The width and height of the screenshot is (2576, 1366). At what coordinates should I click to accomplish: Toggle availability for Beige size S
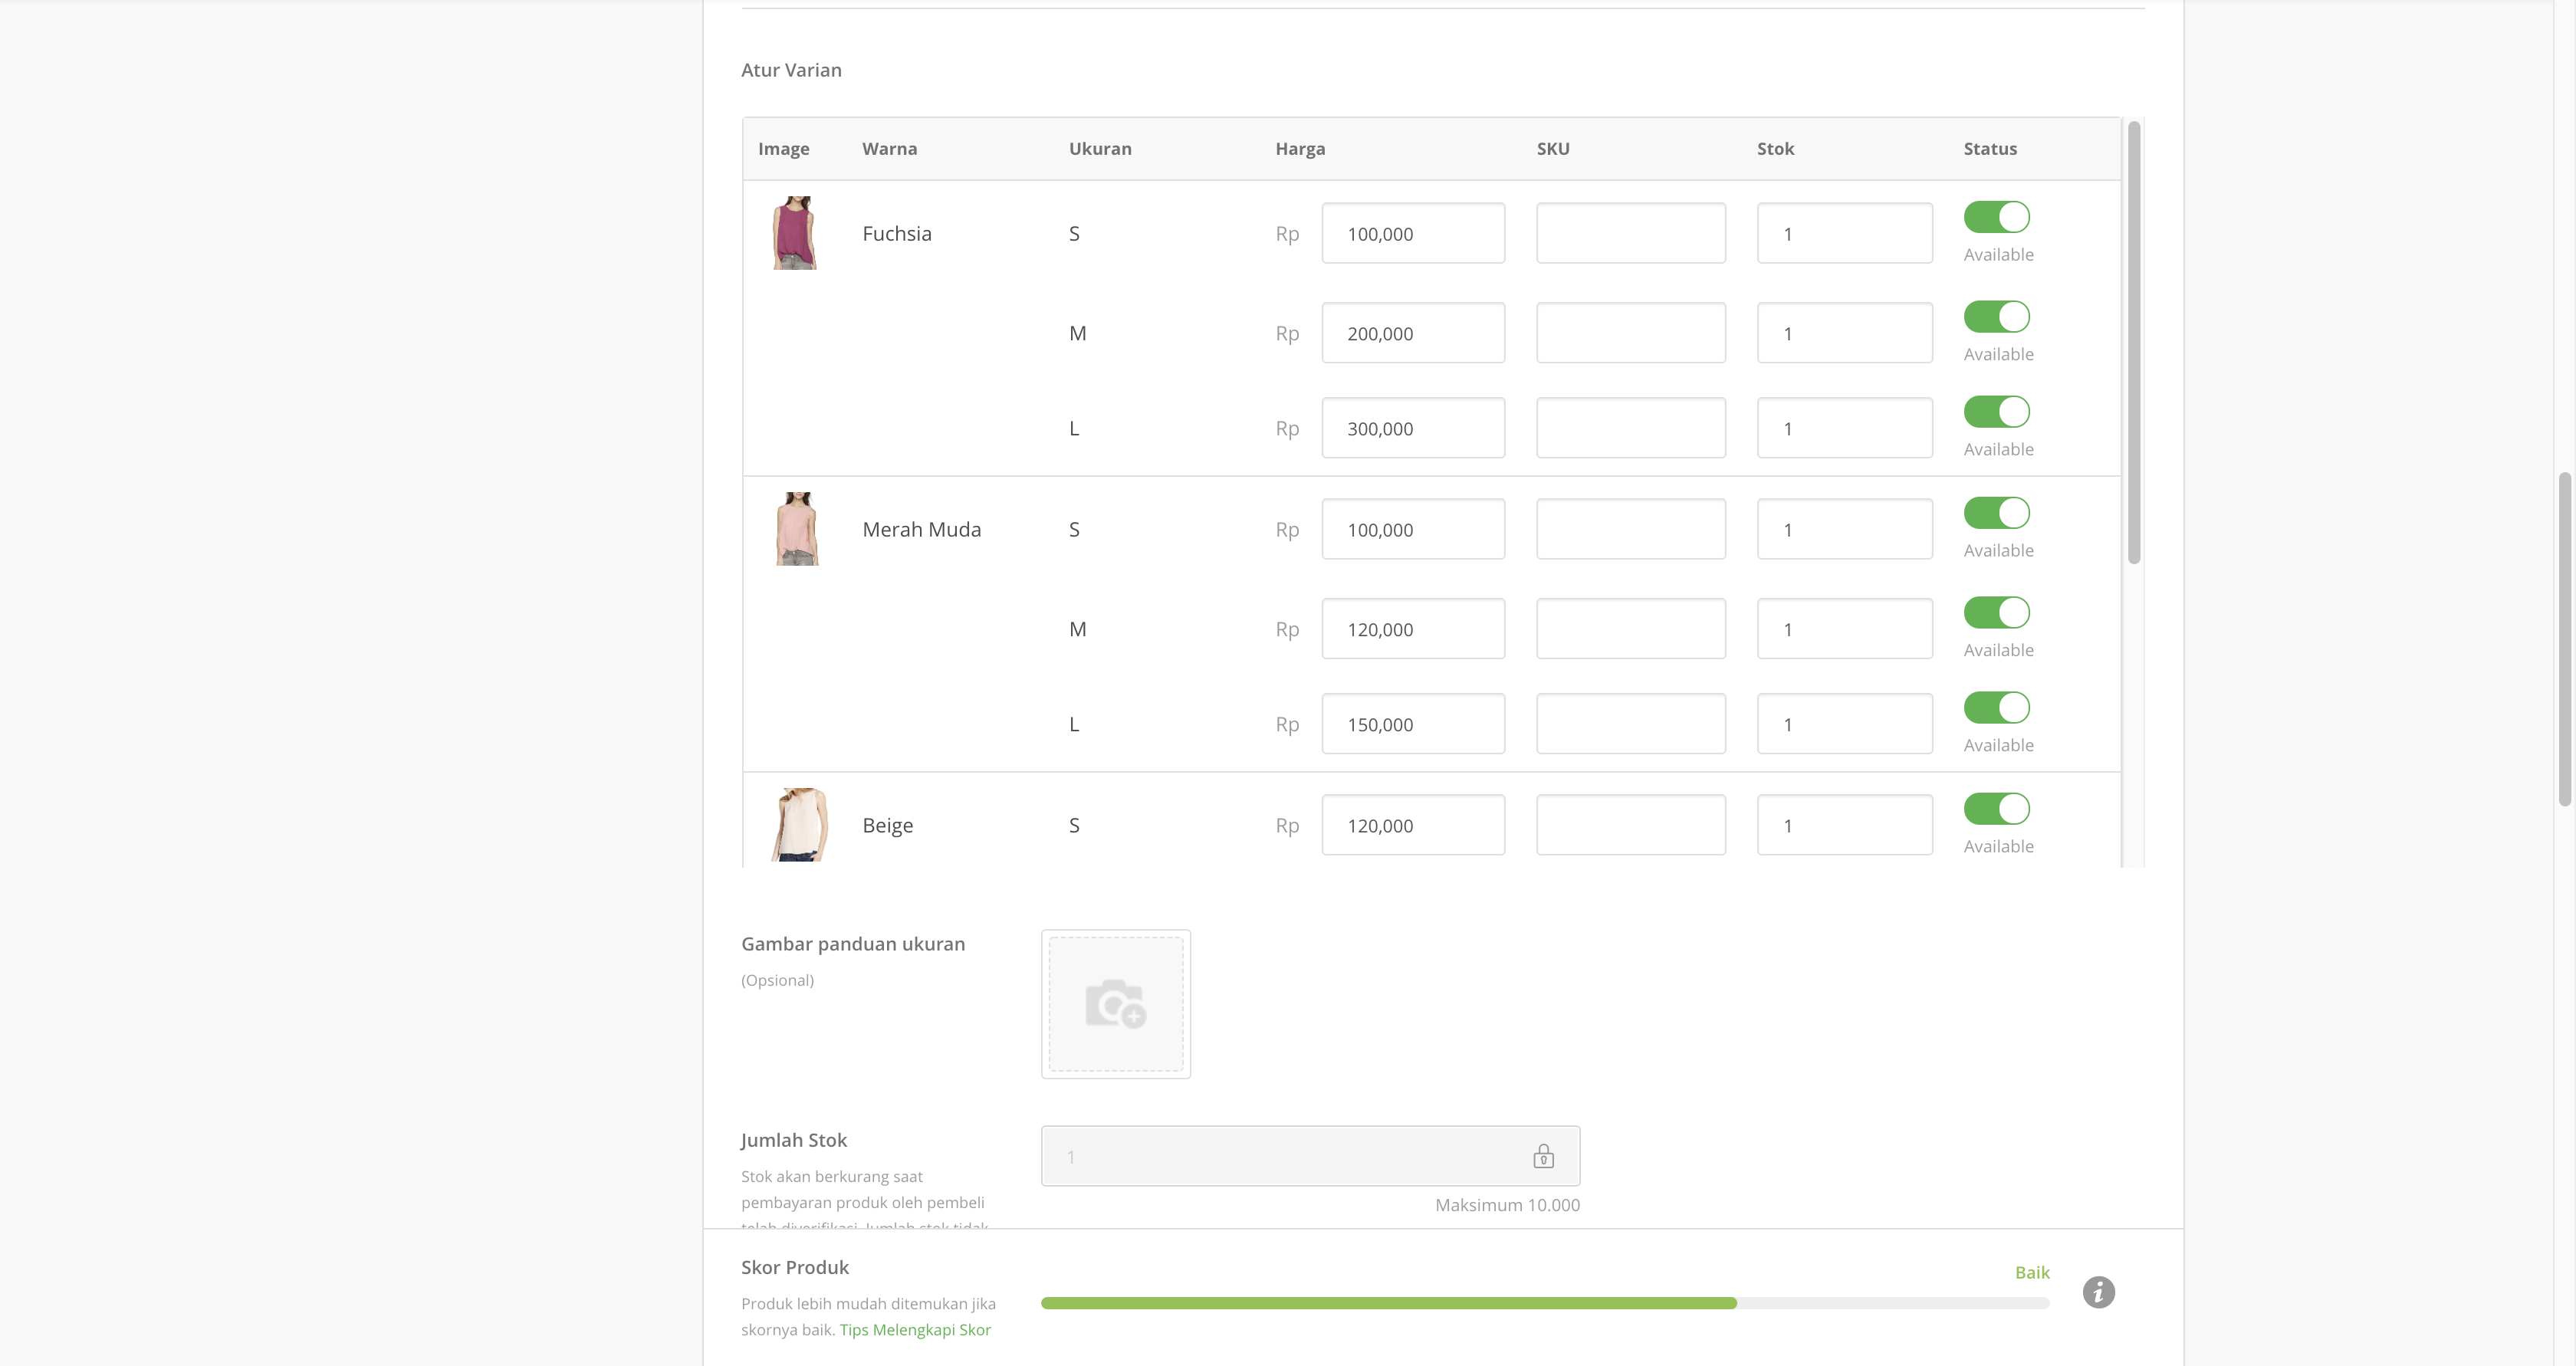[x=1996, y=809]
